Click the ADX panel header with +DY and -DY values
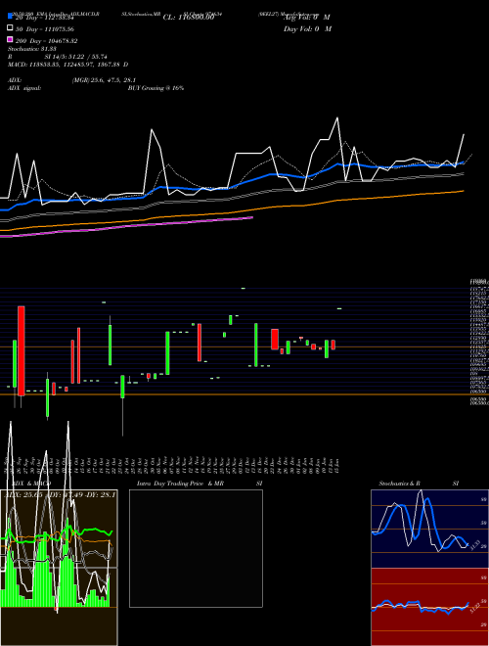489x646 pixels. [x=59, y=494]
